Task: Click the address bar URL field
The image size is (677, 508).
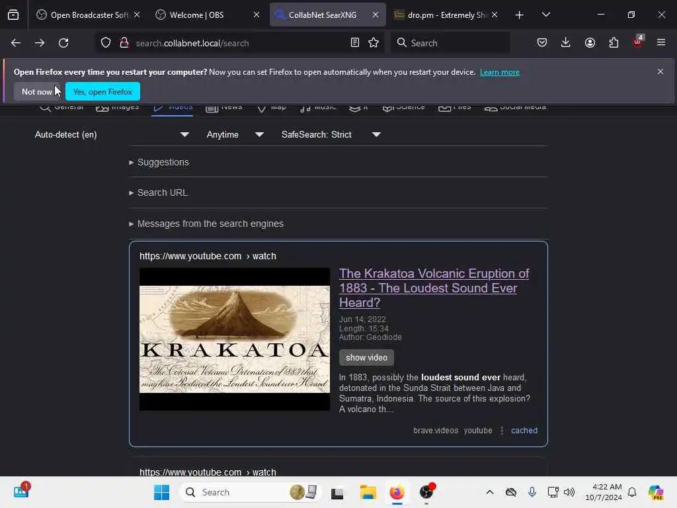Action: 239,43
